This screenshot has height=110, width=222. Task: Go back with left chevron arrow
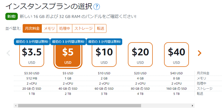8,53
